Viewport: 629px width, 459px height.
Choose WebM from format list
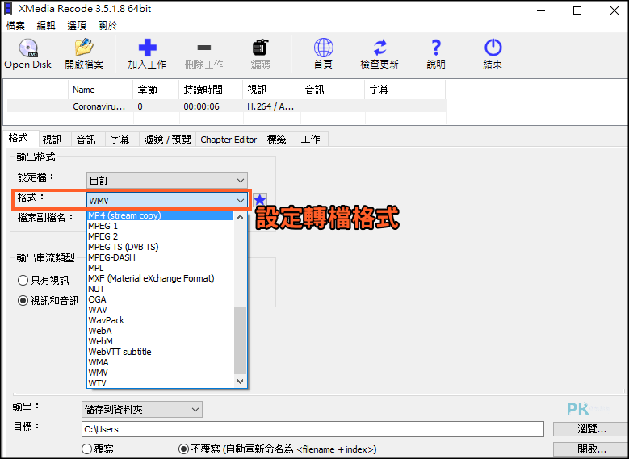pos(160,341)
